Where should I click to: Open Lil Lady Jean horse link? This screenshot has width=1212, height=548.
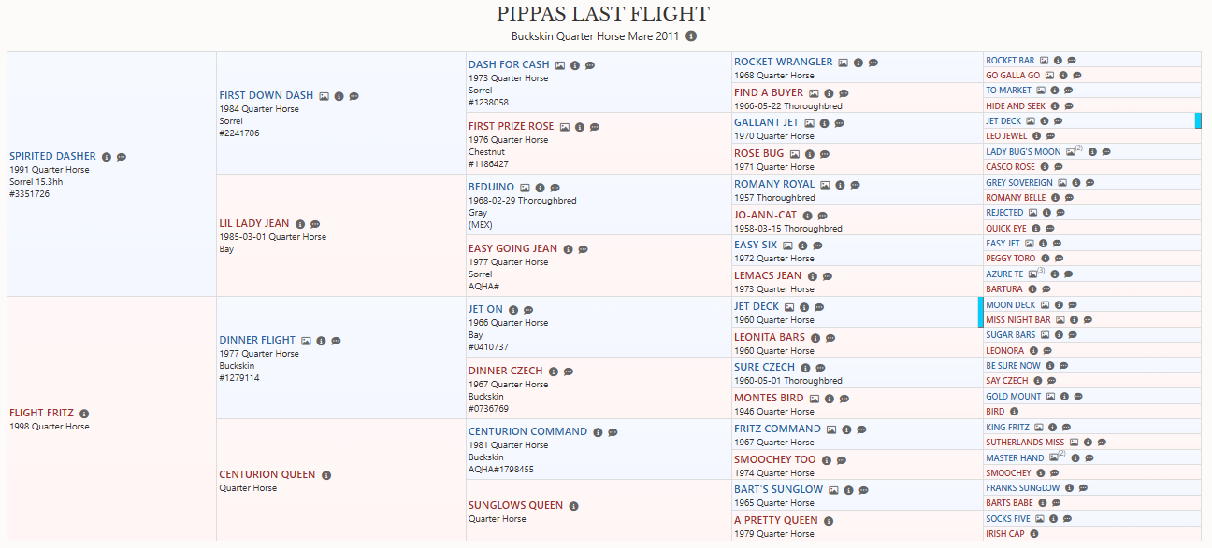(254, 224)
